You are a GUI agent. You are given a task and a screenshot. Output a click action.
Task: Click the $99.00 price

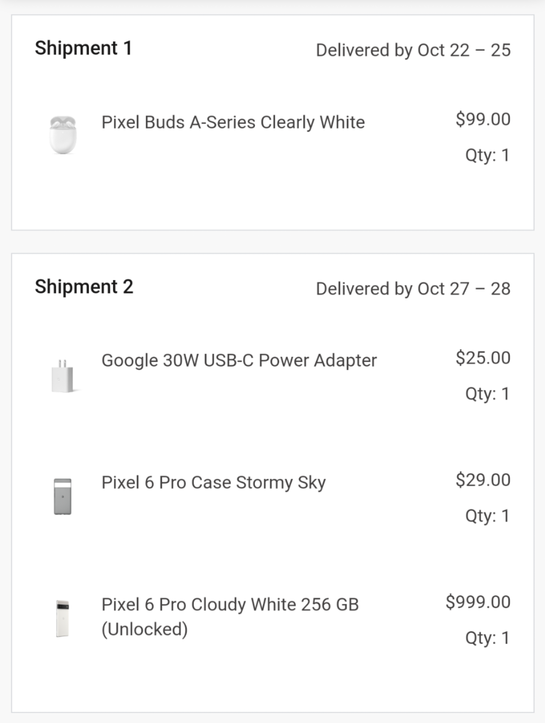pos(483,119)
